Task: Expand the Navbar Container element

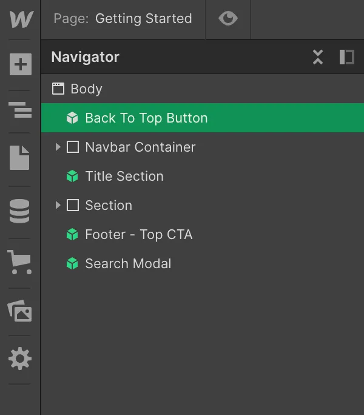Action: [58, 147]
